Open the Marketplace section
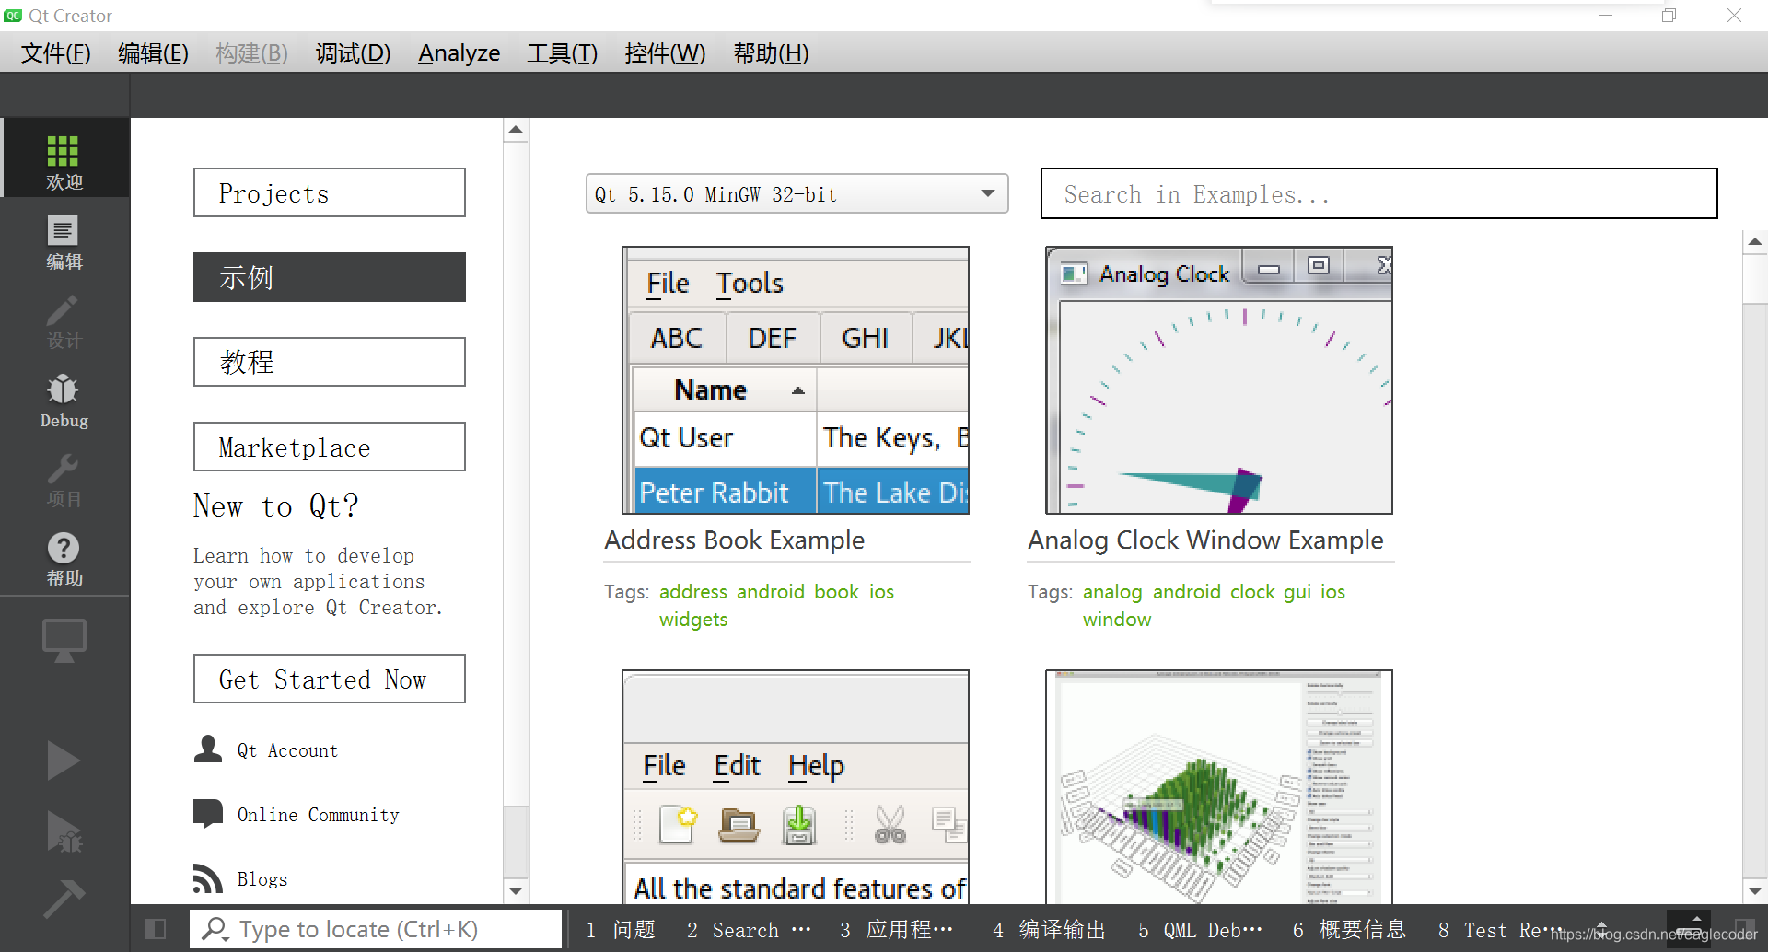The width and height of the screenshot is (1768, 952). pyautogui.click(x=330, y=447)
